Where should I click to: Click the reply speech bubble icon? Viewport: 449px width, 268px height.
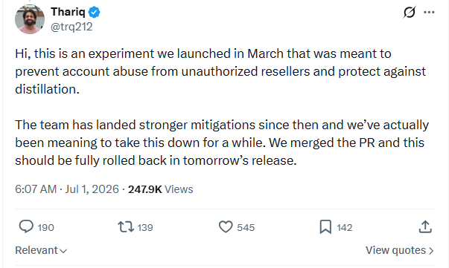26,227
